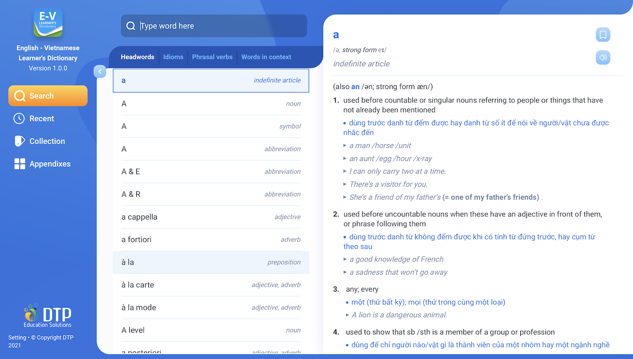Image resolution: width=633 pixels, height=359 pixels.
Task: Select headword 'à la carte'
Action: click(x=211, y=285)
